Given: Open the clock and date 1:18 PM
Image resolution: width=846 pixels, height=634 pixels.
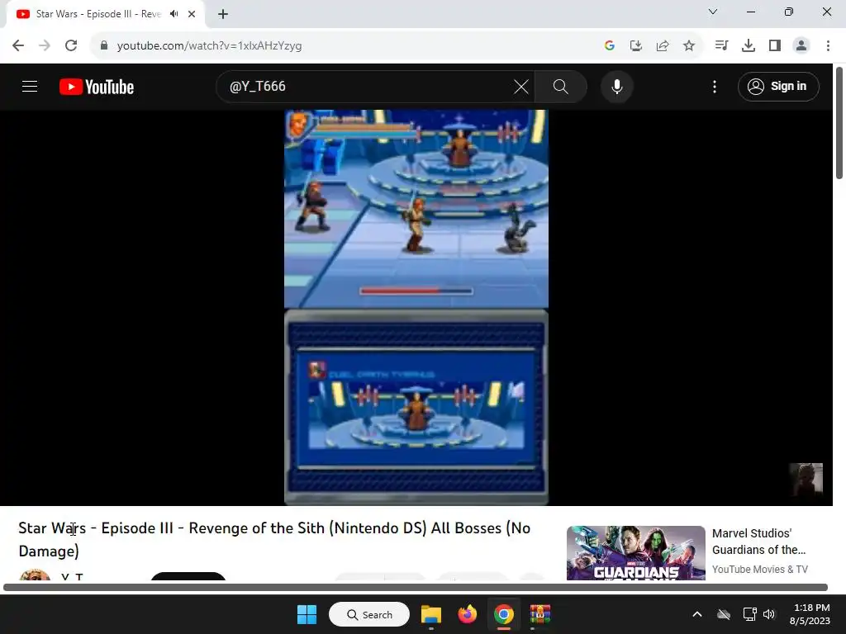Looking at the screenshot, I should 810,614.
